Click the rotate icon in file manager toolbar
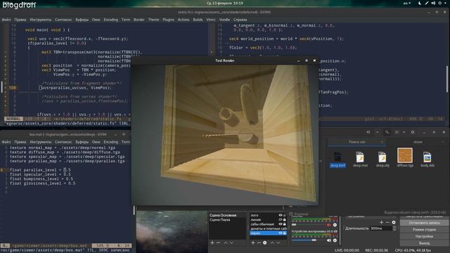Screen dimensions: 450x253 (x=368, y=132)
